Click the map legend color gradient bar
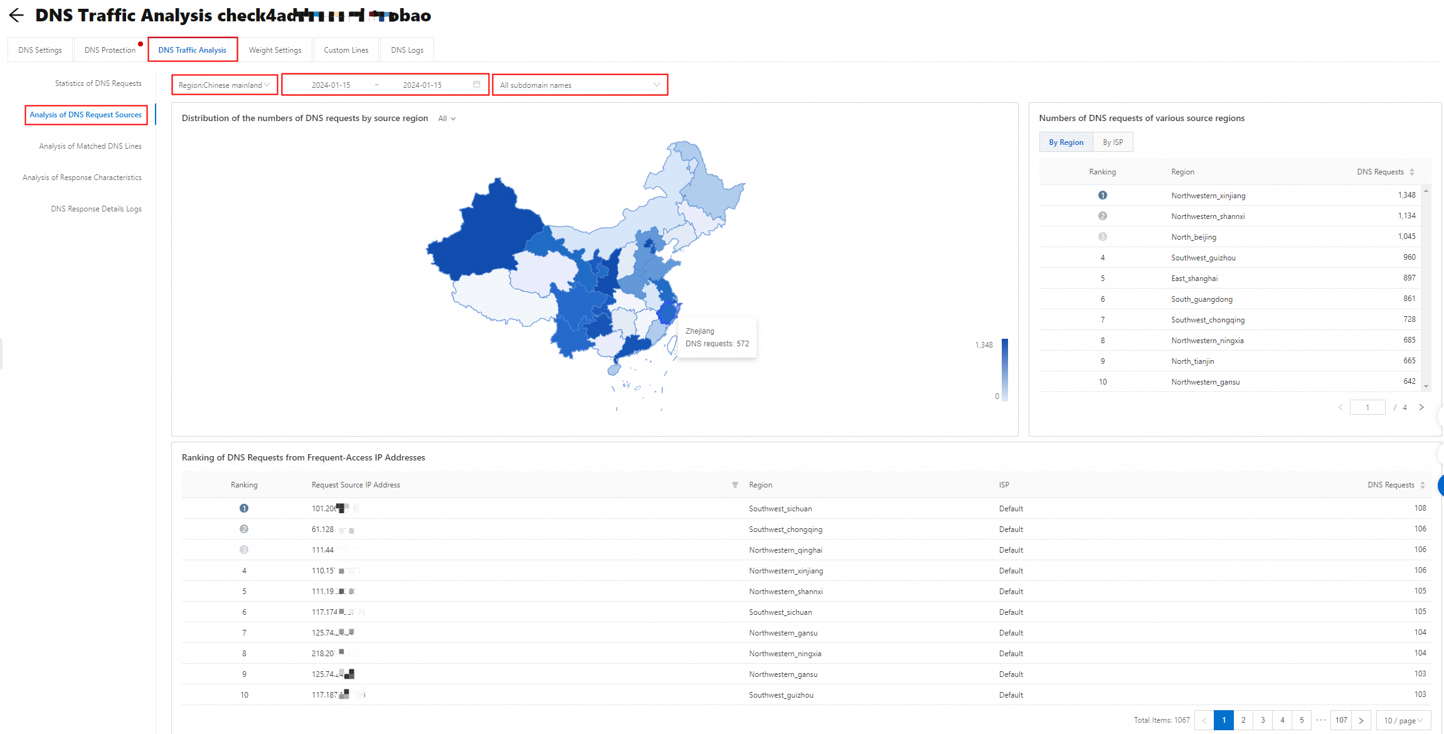 pyautogui.click(x=1004, y=370)
